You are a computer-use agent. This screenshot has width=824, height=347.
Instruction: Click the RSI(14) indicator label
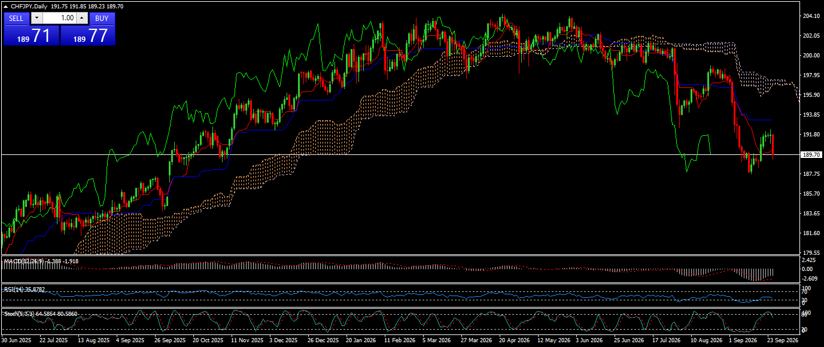pos(13,290)
